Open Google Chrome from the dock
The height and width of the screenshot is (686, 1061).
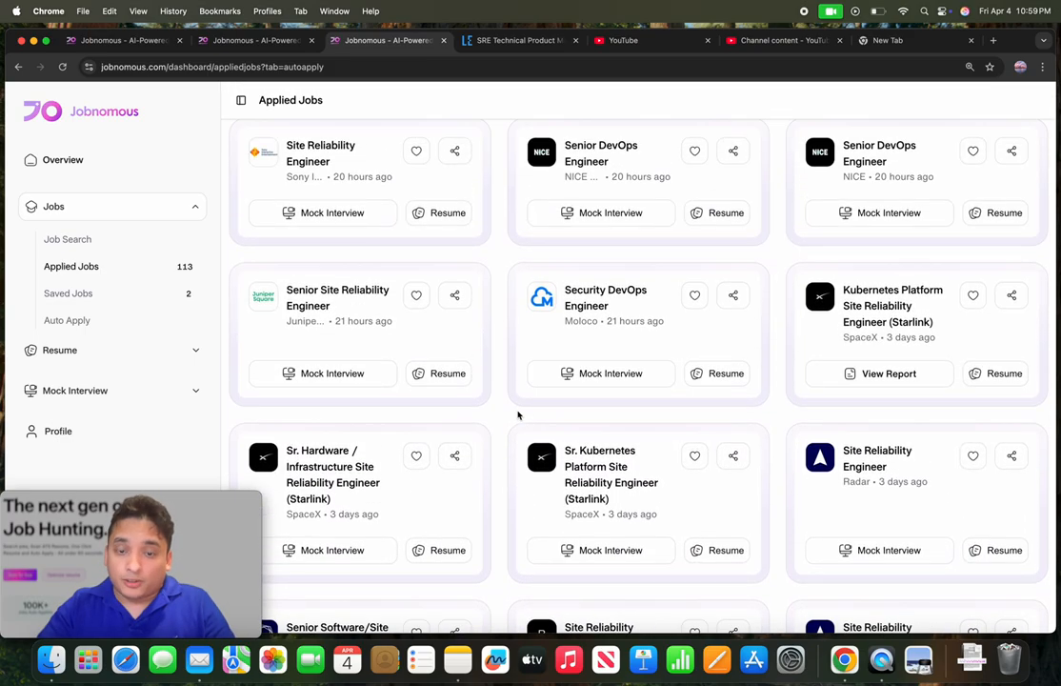coord(845,659)
